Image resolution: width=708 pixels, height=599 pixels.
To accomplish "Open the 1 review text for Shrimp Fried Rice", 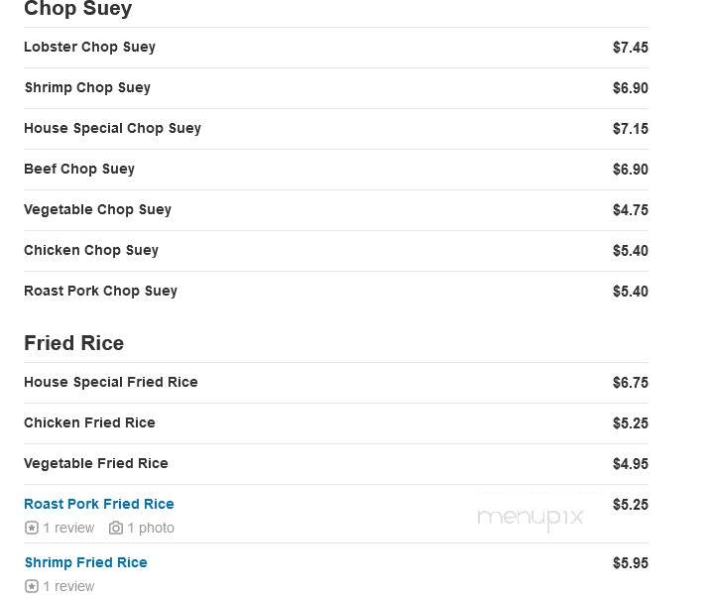I will (68, 586).
